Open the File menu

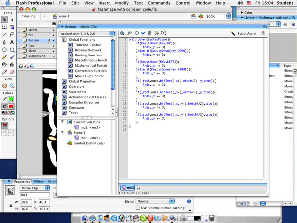(x=62, y=3)
